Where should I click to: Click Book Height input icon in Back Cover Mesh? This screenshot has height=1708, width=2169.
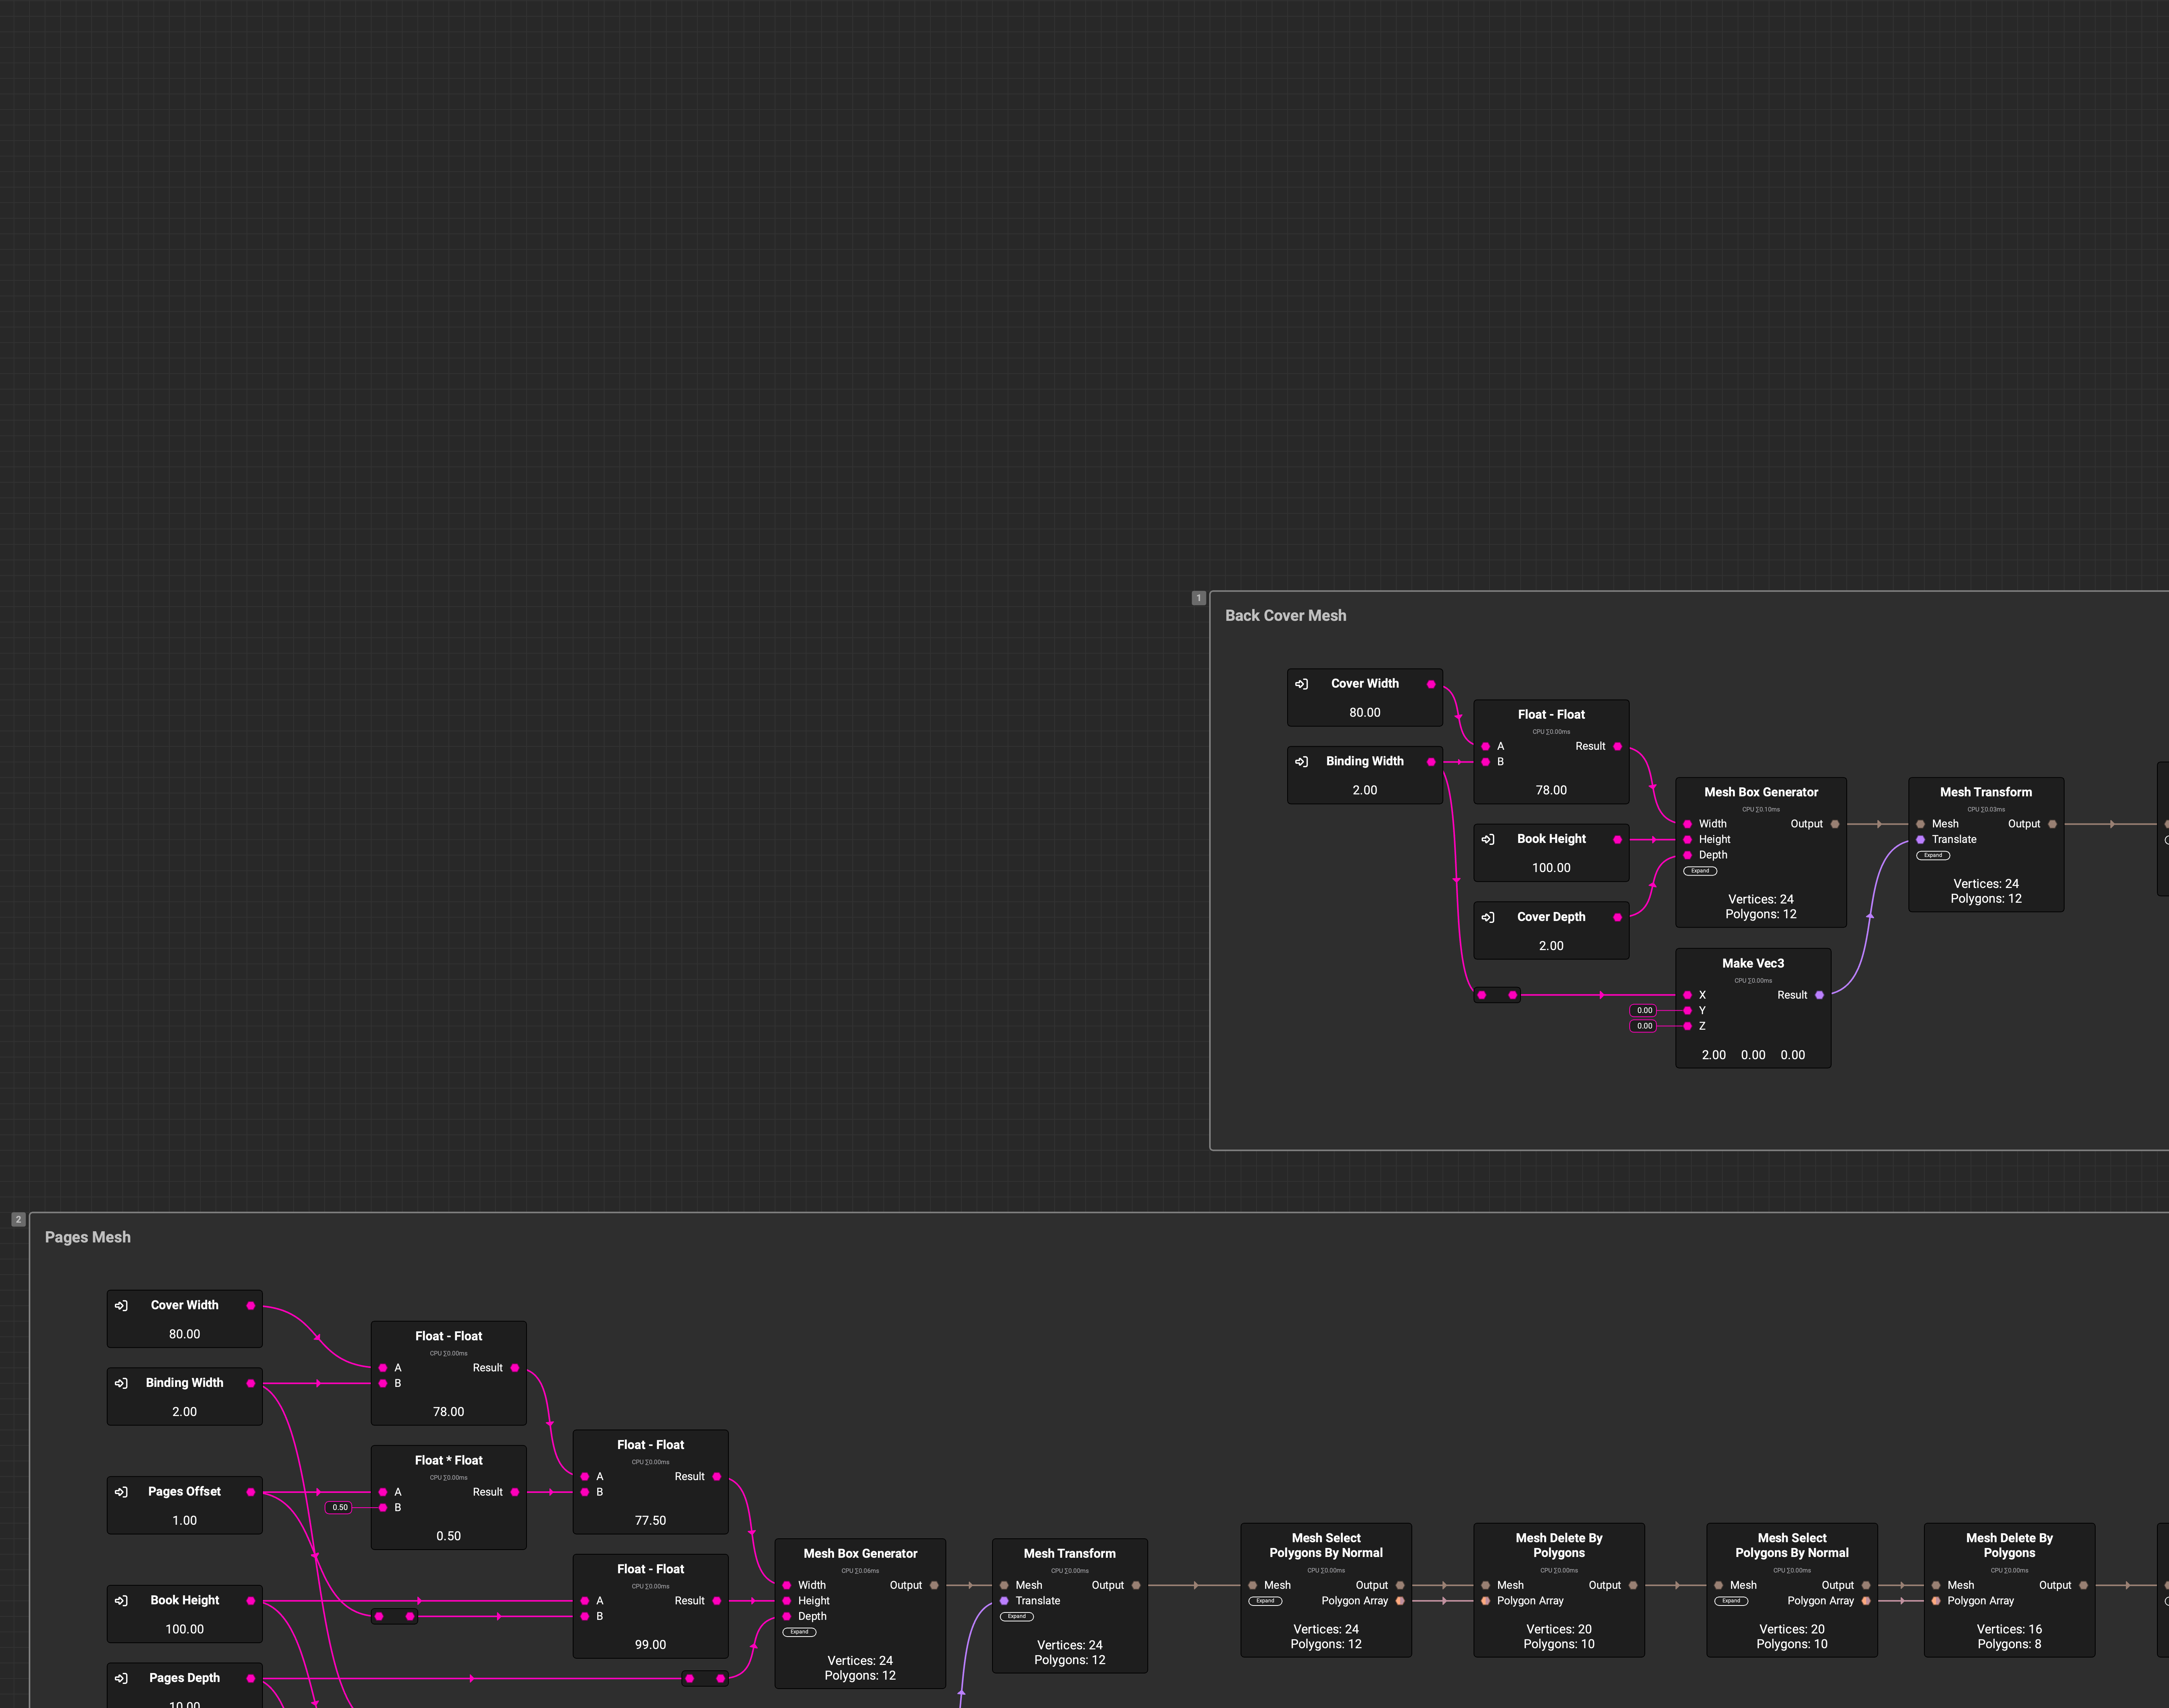[x=1488, y=839]
